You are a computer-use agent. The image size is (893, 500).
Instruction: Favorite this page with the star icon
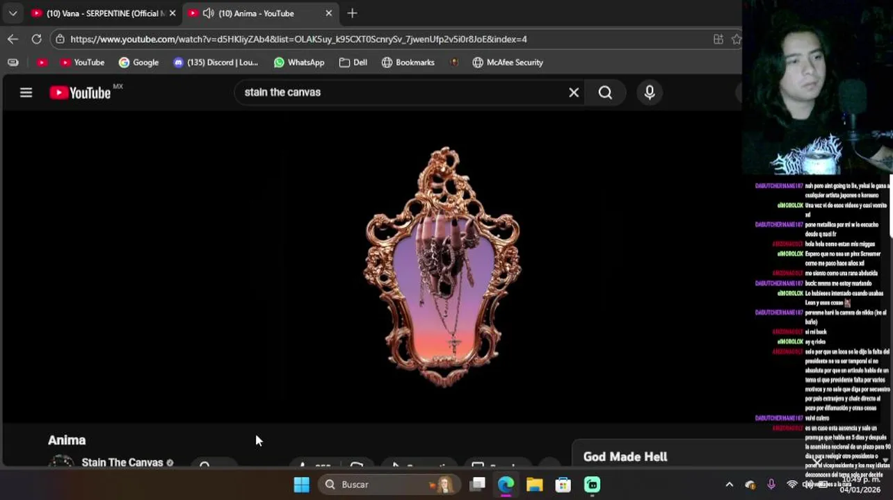tap(737, 39)
